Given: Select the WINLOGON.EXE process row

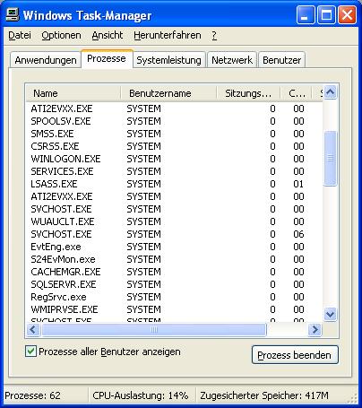Looking at the screenshot, I should click(x=174, y=159).
